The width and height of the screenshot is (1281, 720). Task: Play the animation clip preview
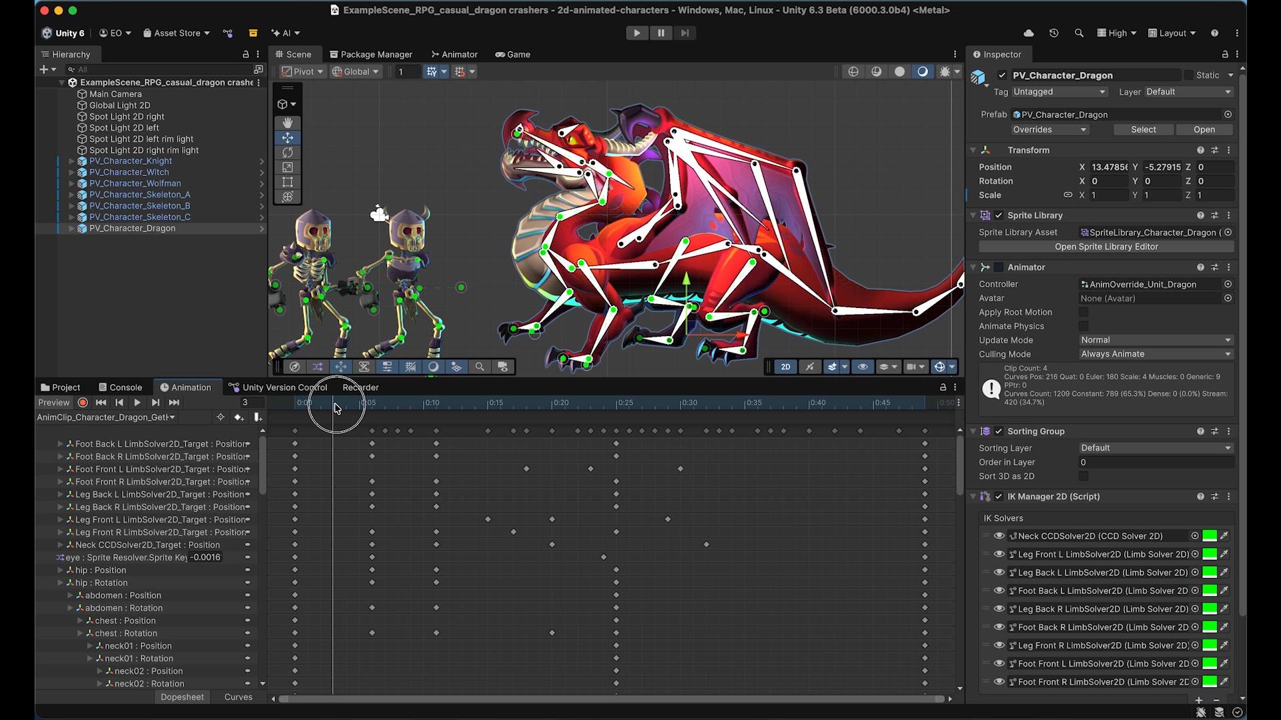point(137,403)
